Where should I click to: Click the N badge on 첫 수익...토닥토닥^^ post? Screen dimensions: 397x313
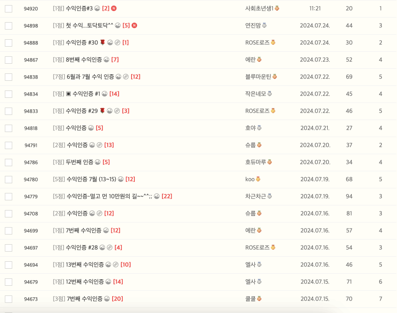point(134,25)
